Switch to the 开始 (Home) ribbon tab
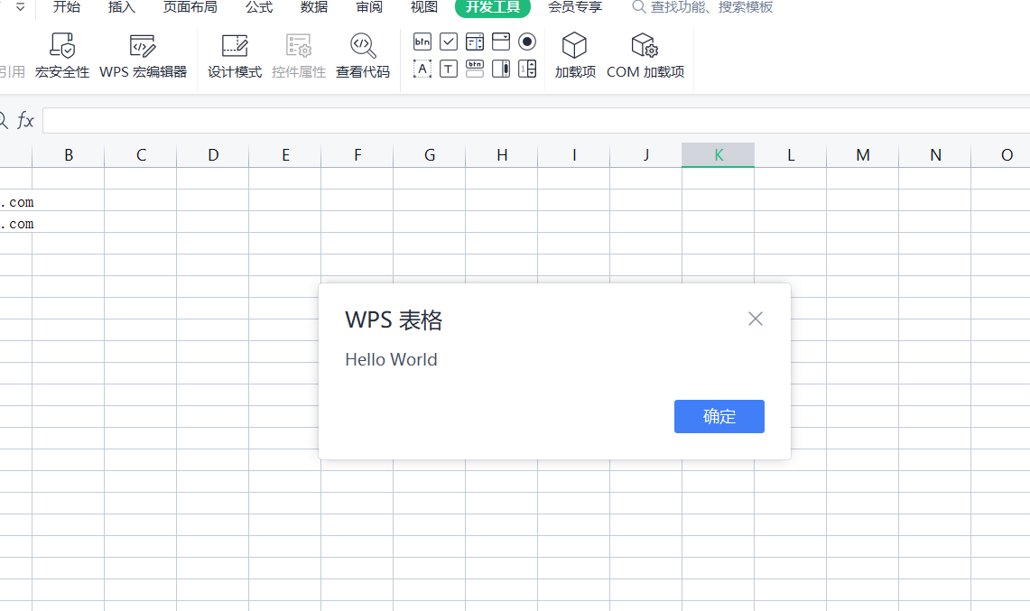 click(66, 7)
